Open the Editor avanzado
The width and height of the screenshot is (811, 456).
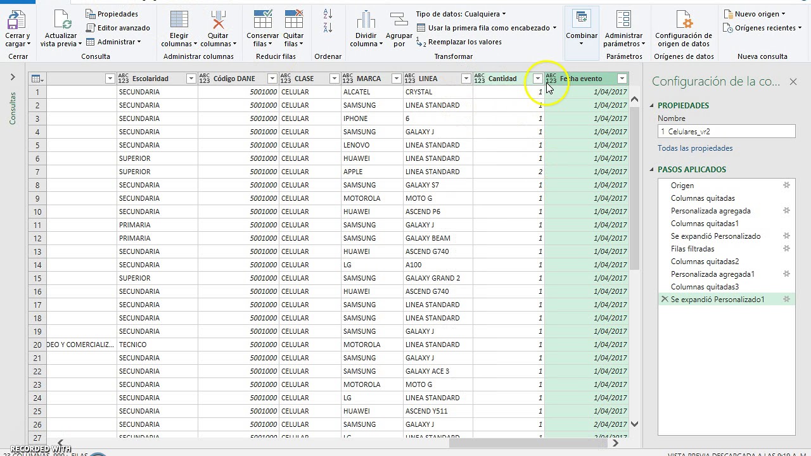(x=118, y=28)
